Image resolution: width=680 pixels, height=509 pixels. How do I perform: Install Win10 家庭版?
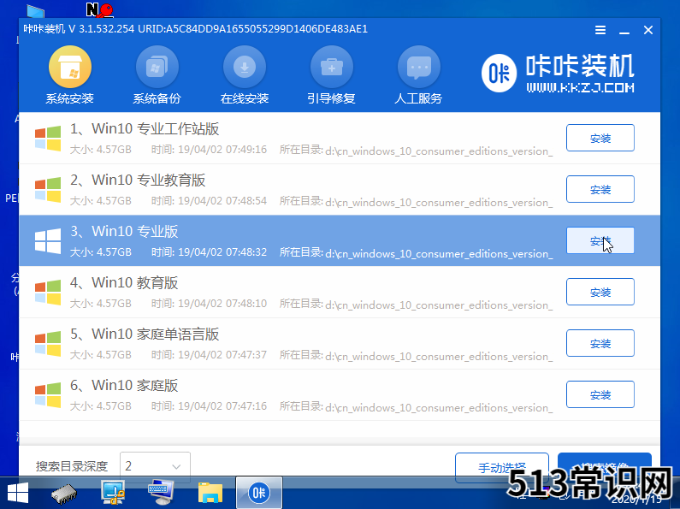pyautogui.click(x=600, y=394)
